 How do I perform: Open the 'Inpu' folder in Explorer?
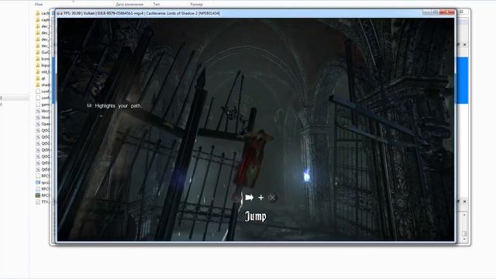coord(43,65)
